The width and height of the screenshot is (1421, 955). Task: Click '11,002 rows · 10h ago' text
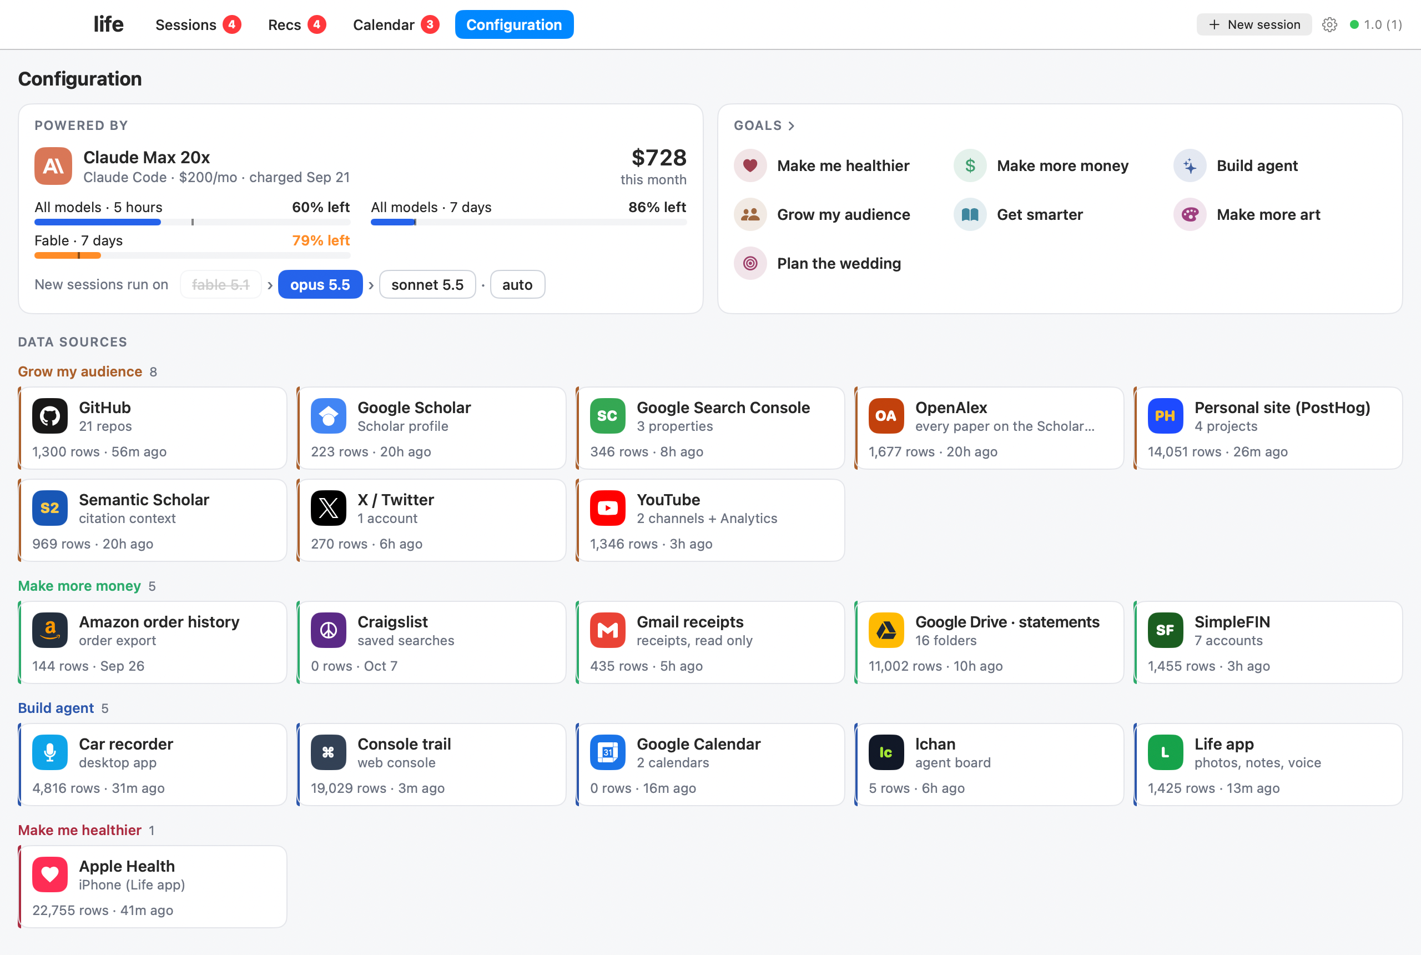point(936,666)
